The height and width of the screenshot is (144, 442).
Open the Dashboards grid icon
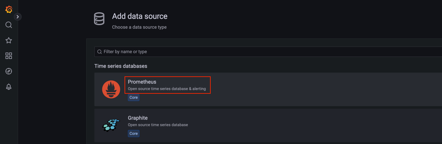pos(9,56)
